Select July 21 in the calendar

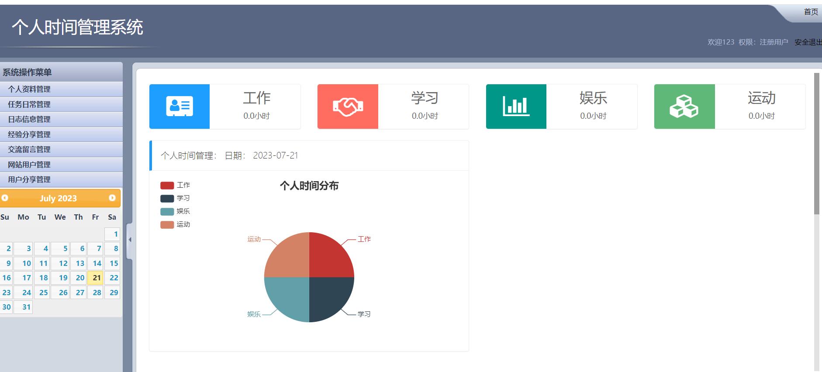[x=95, y=278]
